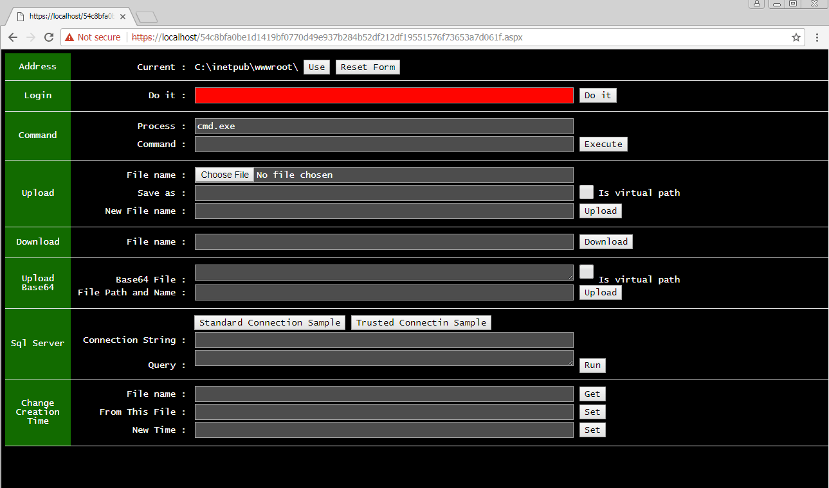
Task: Reload the page with the refresh icon
Action: 48,37
